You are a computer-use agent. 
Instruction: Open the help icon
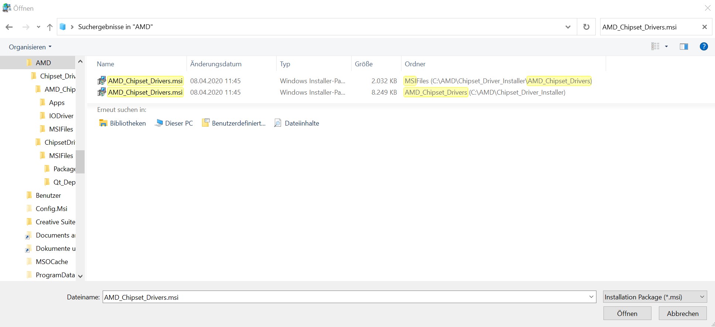pyautogui.click(x=704, y=46)
